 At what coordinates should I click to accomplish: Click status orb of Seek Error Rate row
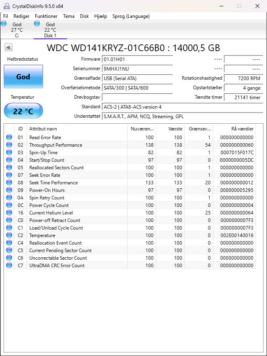[9, 175]
